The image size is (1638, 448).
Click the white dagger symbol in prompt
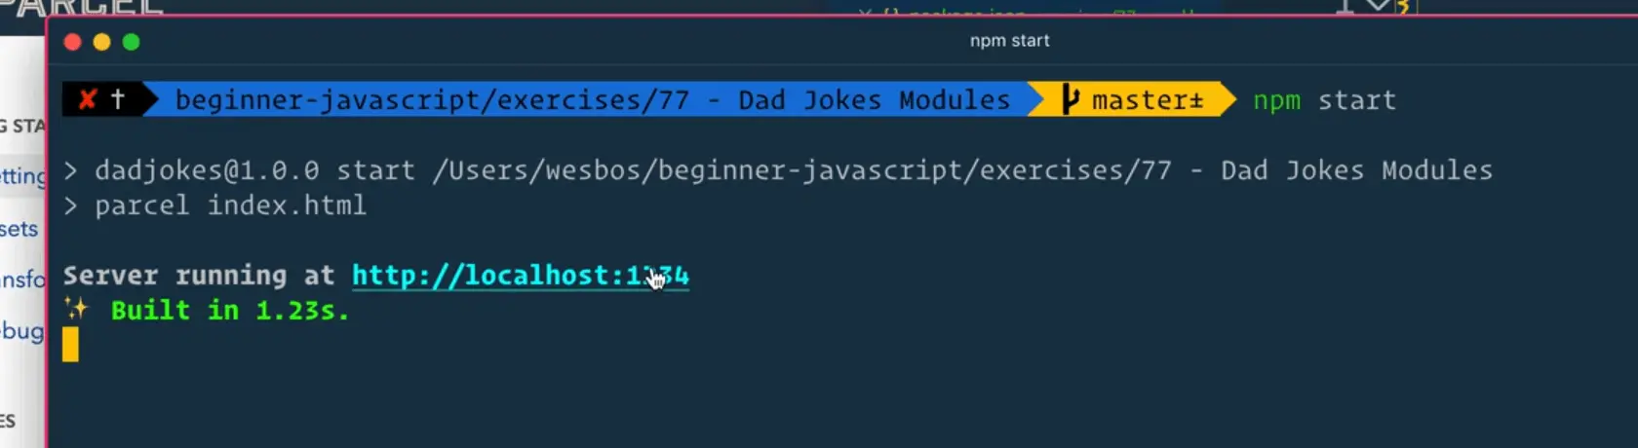(118, 99)
